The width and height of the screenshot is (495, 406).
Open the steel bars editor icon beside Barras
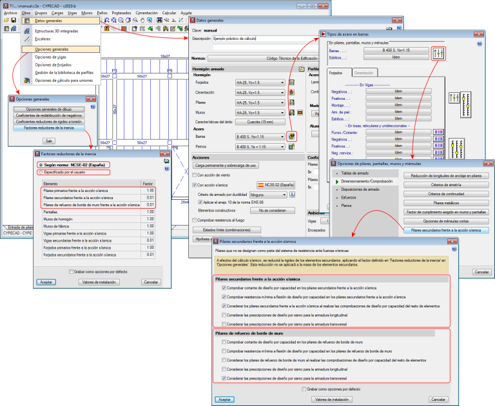pyautogui.click(x=292, y=137)
